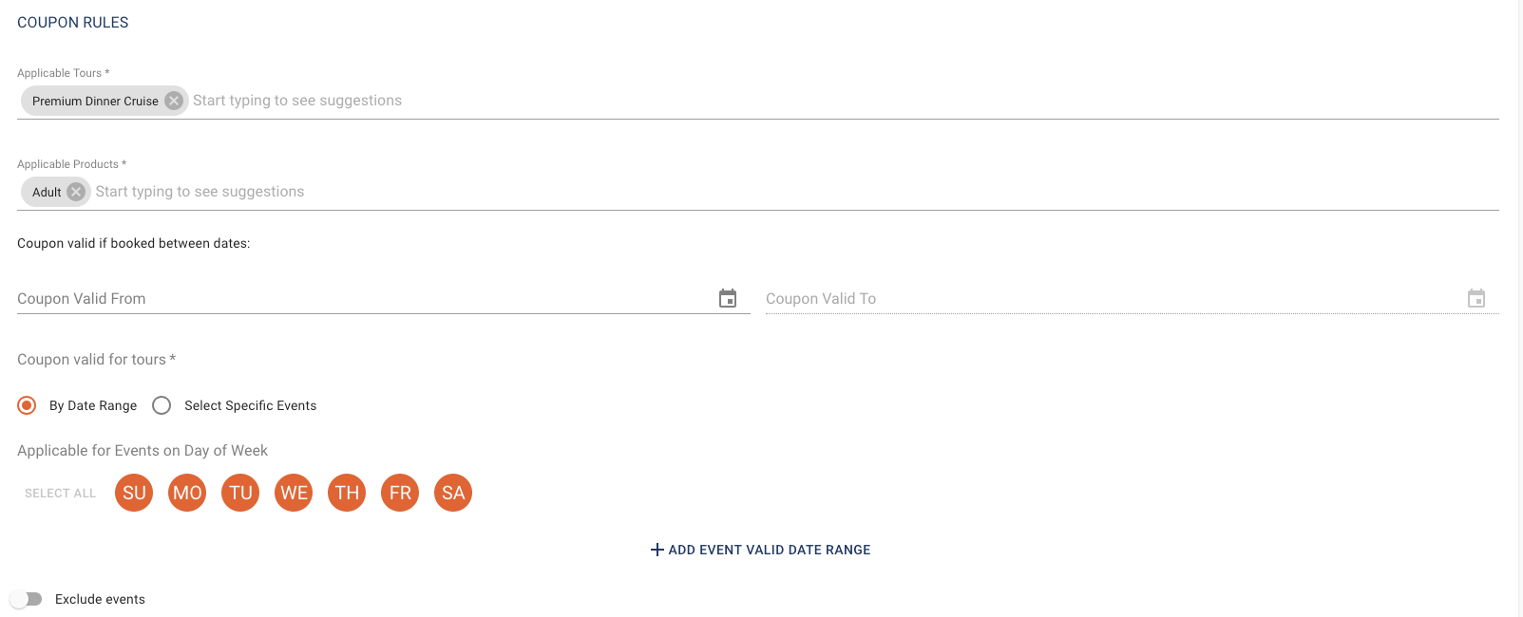Enable the Exclude events switch
Viewport: 1523px width, 617px height.
(x=27, y=599)
